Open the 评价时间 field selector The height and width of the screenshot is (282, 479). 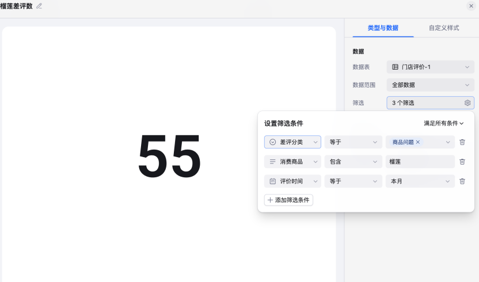(292, 181)
